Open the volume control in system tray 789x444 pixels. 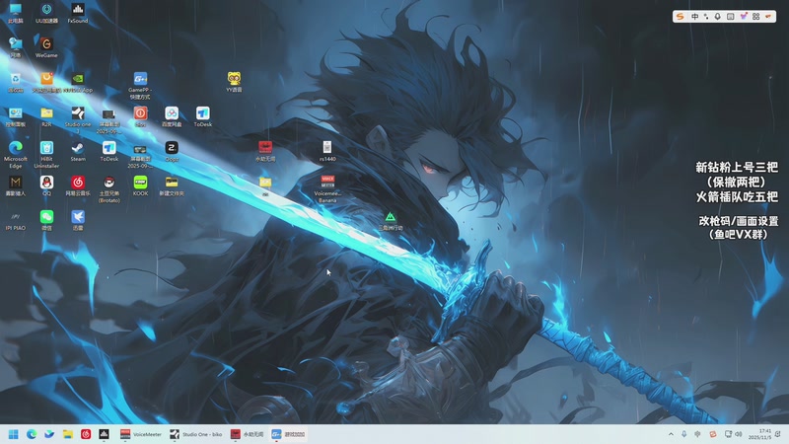coord(738,434)
